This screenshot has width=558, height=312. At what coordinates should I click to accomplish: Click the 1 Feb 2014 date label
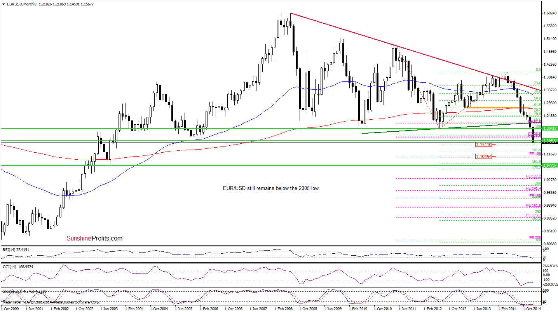pos(507,308)
